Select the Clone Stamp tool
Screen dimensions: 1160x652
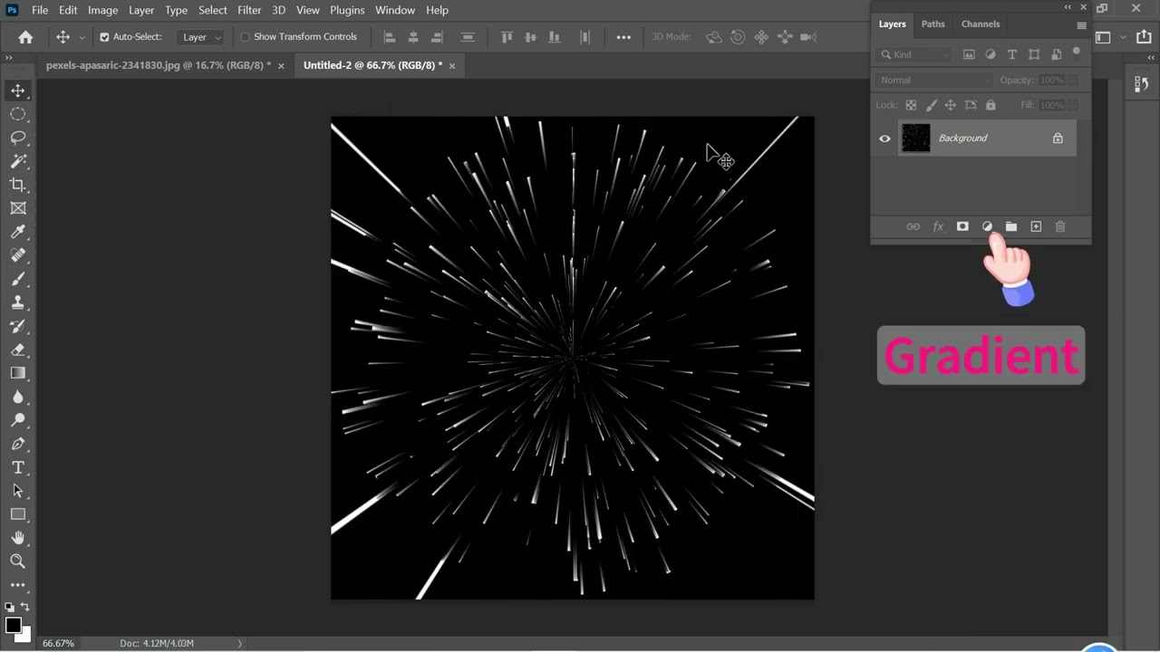[x=18, y=302]
